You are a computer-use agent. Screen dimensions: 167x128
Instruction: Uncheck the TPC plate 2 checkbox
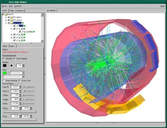click(9, 20)
